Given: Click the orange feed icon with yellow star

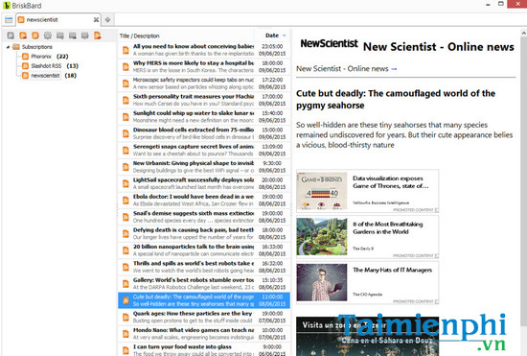Looking at the screenshot, I should pos(35,36).
